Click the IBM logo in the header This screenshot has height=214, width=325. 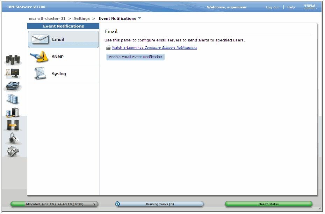pyautogui.click(x=310, y=7)
